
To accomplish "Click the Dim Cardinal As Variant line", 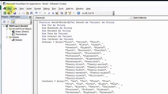I will pyautogui.click(x=57, y=39).
